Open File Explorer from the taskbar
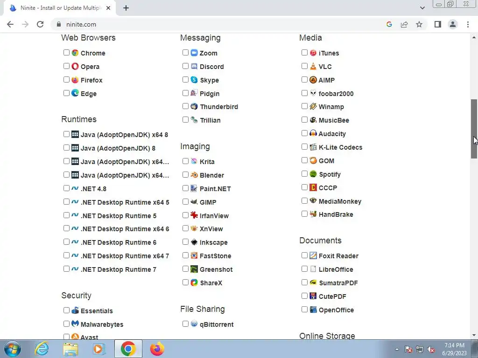 70,349
